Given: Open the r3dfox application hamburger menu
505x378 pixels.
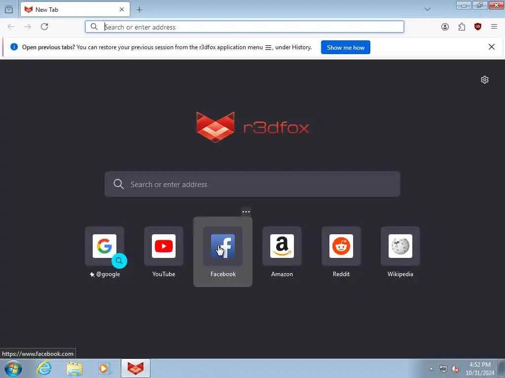Looking at the screenshot, I should [494, 27].
